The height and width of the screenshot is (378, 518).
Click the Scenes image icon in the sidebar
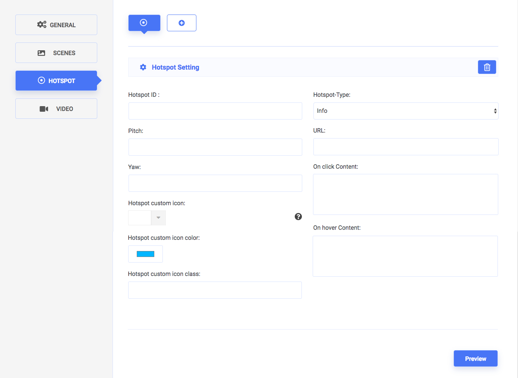pos(42,53)
